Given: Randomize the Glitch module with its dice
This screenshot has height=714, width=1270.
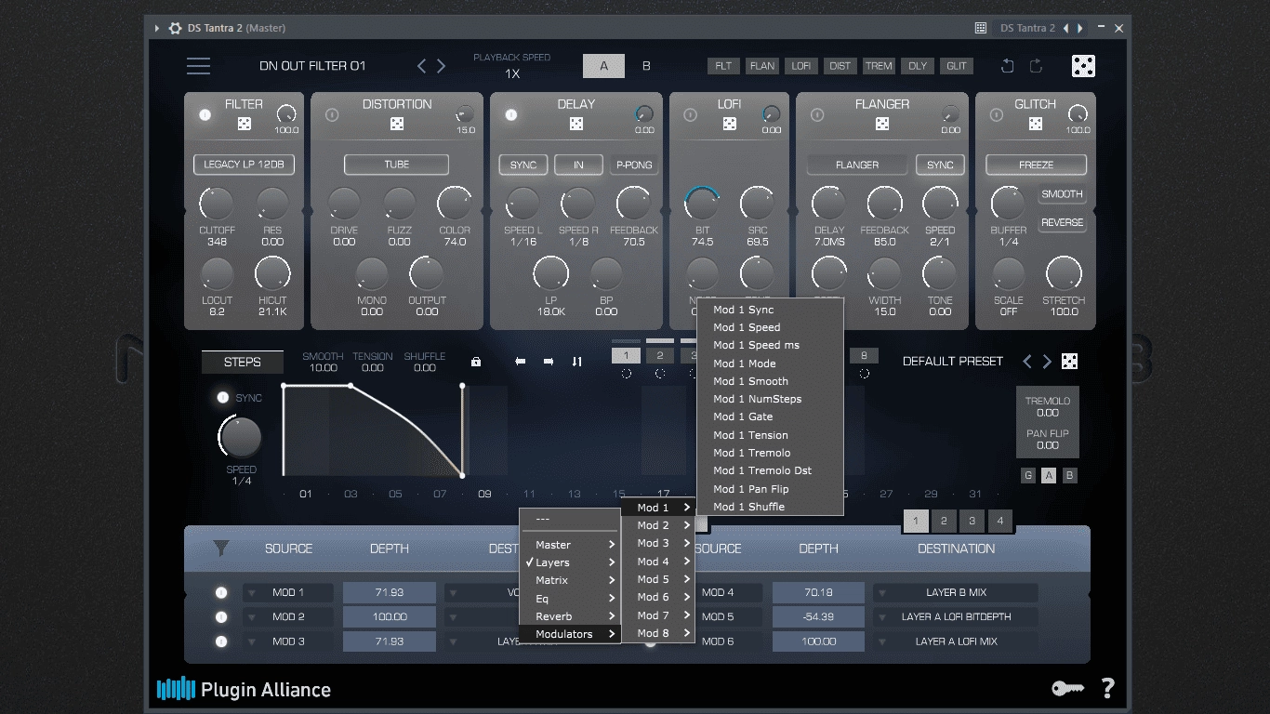Looking at the screenshot, I should [x=1036, y=124].
